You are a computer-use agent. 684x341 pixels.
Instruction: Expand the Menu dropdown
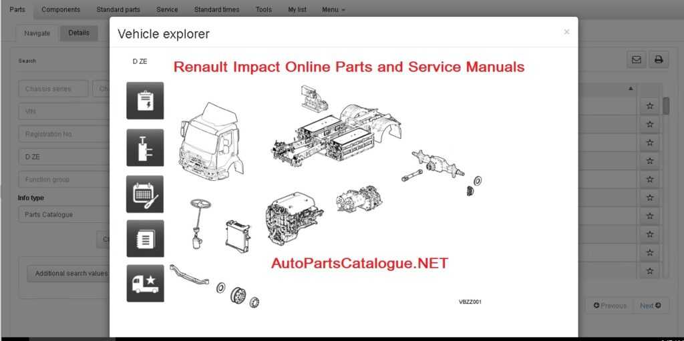pos(333,9)
